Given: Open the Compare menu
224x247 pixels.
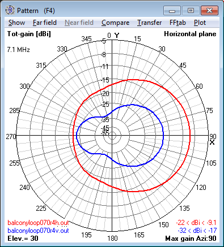Looking at the screenshot, I should [x=115, y=23].
